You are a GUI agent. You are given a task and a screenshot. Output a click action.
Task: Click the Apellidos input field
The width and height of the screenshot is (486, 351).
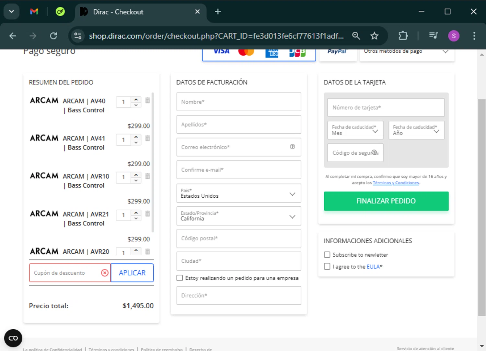239,124
